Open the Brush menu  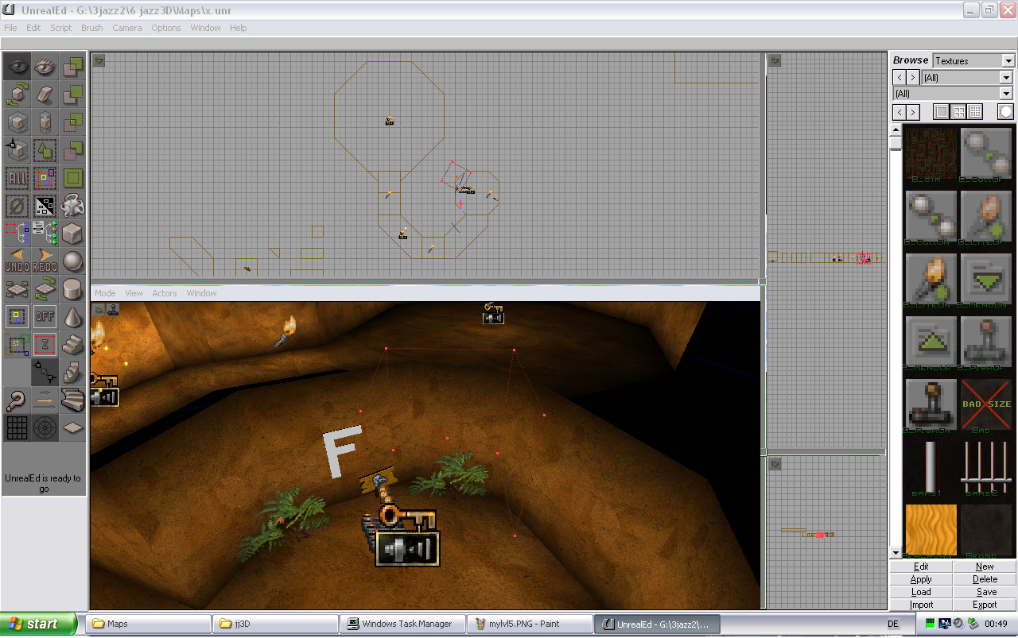[x=92, y=28]
